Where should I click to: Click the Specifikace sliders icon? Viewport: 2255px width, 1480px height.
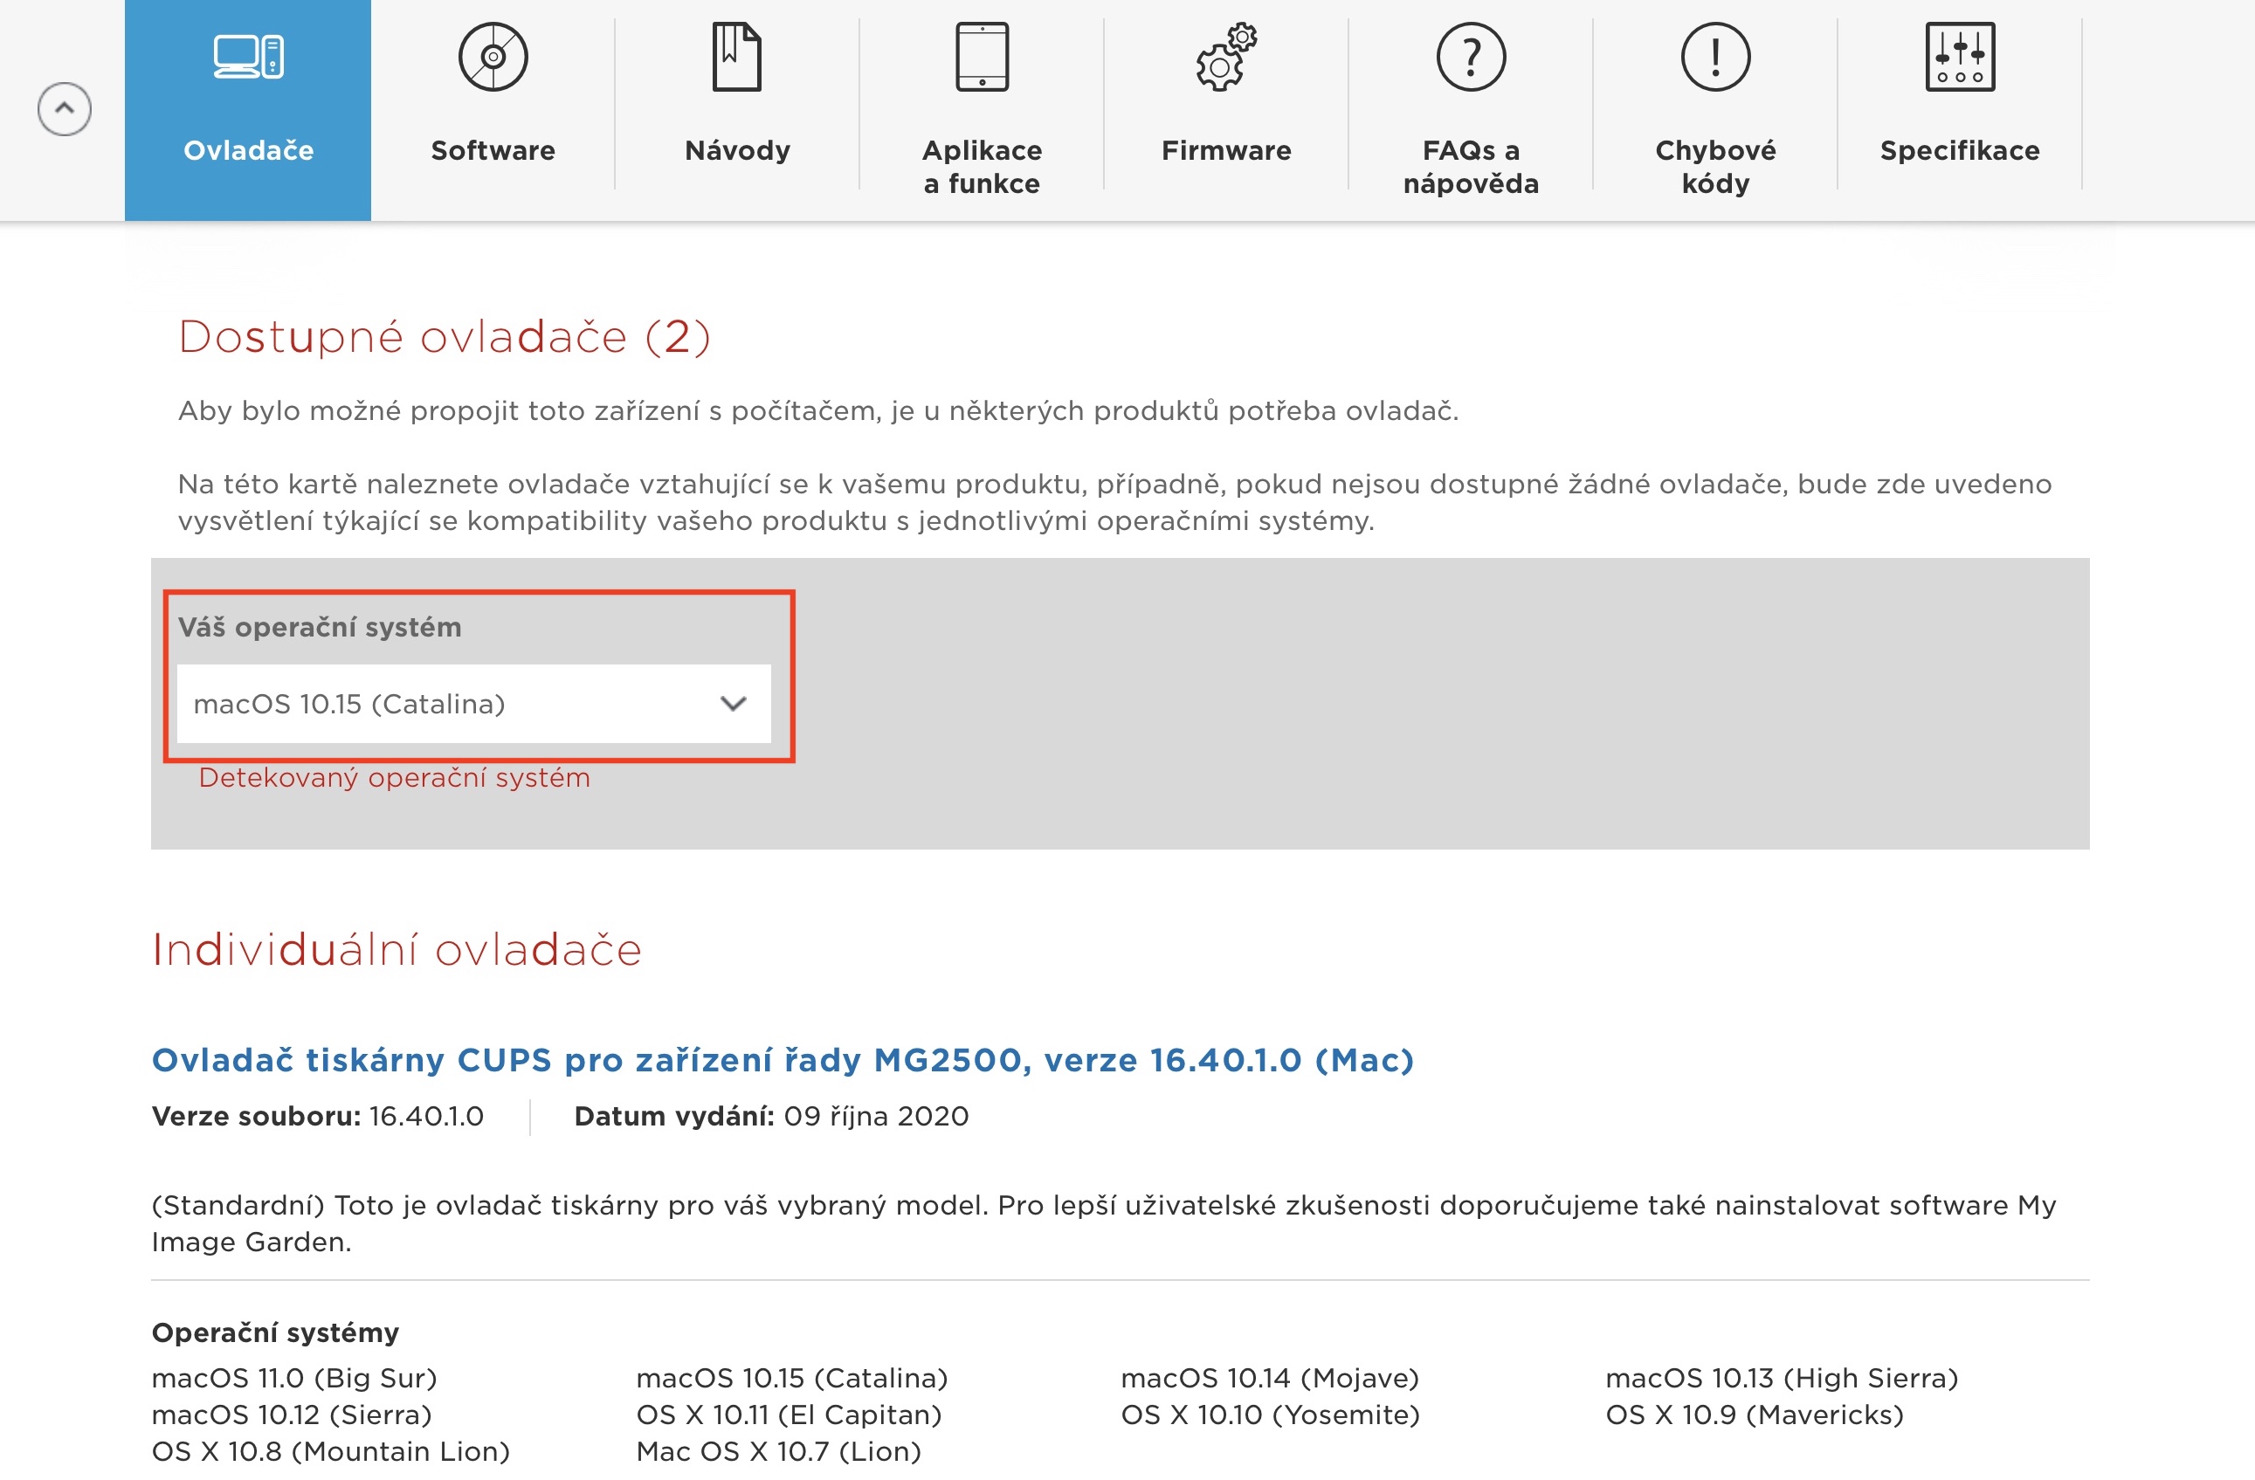[1960, 57]
